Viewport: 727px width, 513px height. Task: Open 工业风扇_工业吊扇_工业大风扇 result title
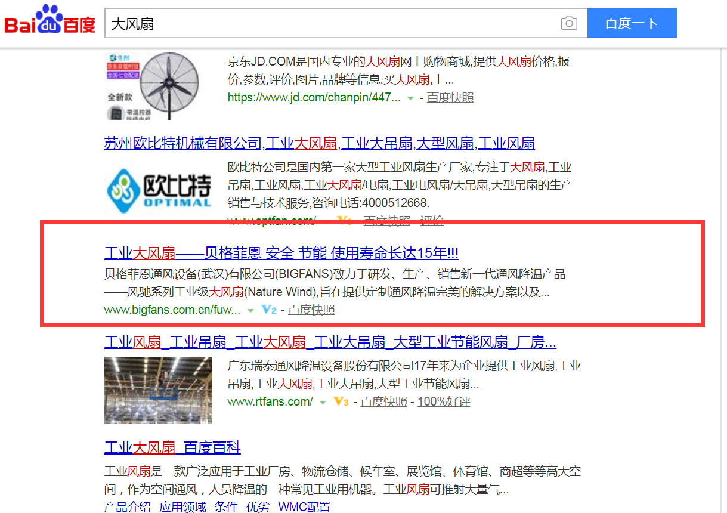tap(330, 342)
